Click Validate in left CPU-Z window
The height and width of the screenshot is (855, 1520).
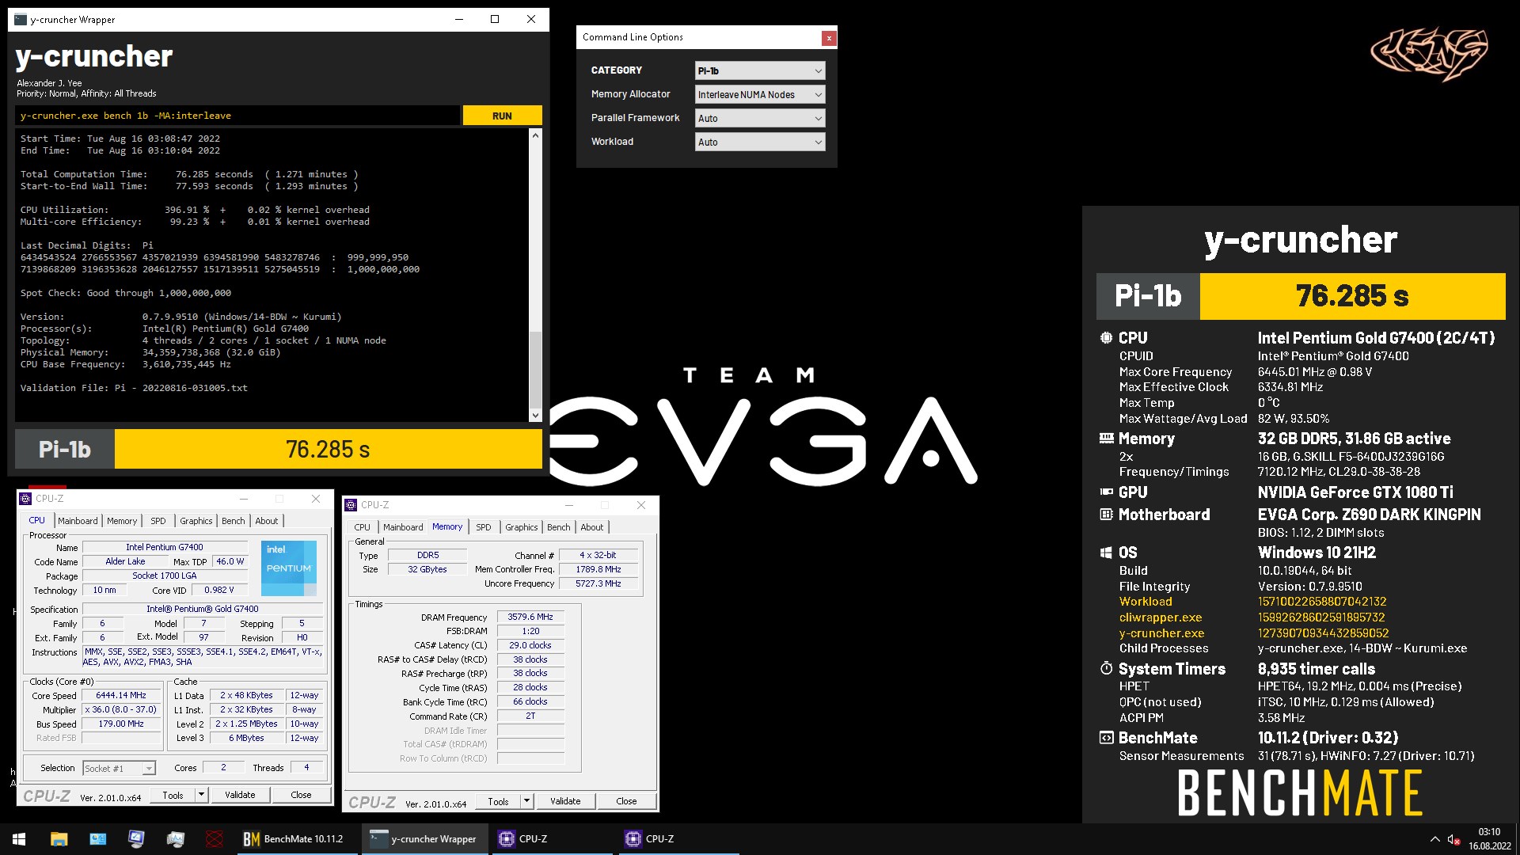240,795
